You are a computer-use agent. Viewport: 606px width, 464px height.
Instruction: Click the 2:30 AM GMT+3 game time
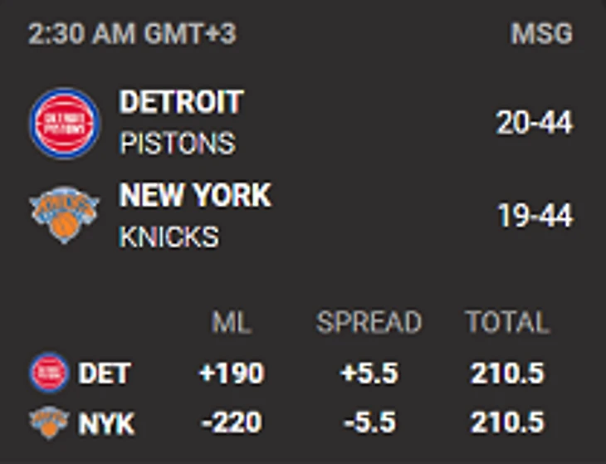tap(132, 34)
